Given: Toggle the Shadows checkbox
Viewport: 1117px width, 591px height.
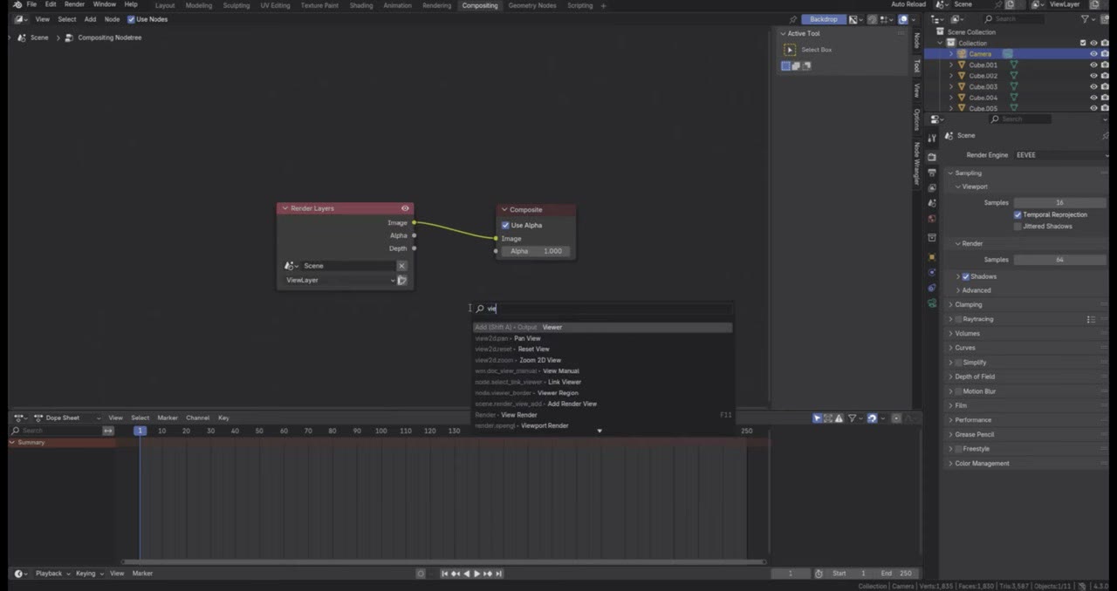Looking at the screenshot, I should tap(966, 276).
